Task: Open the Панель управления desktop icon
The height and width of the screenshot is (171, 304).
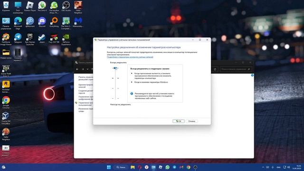Action: 6,23
